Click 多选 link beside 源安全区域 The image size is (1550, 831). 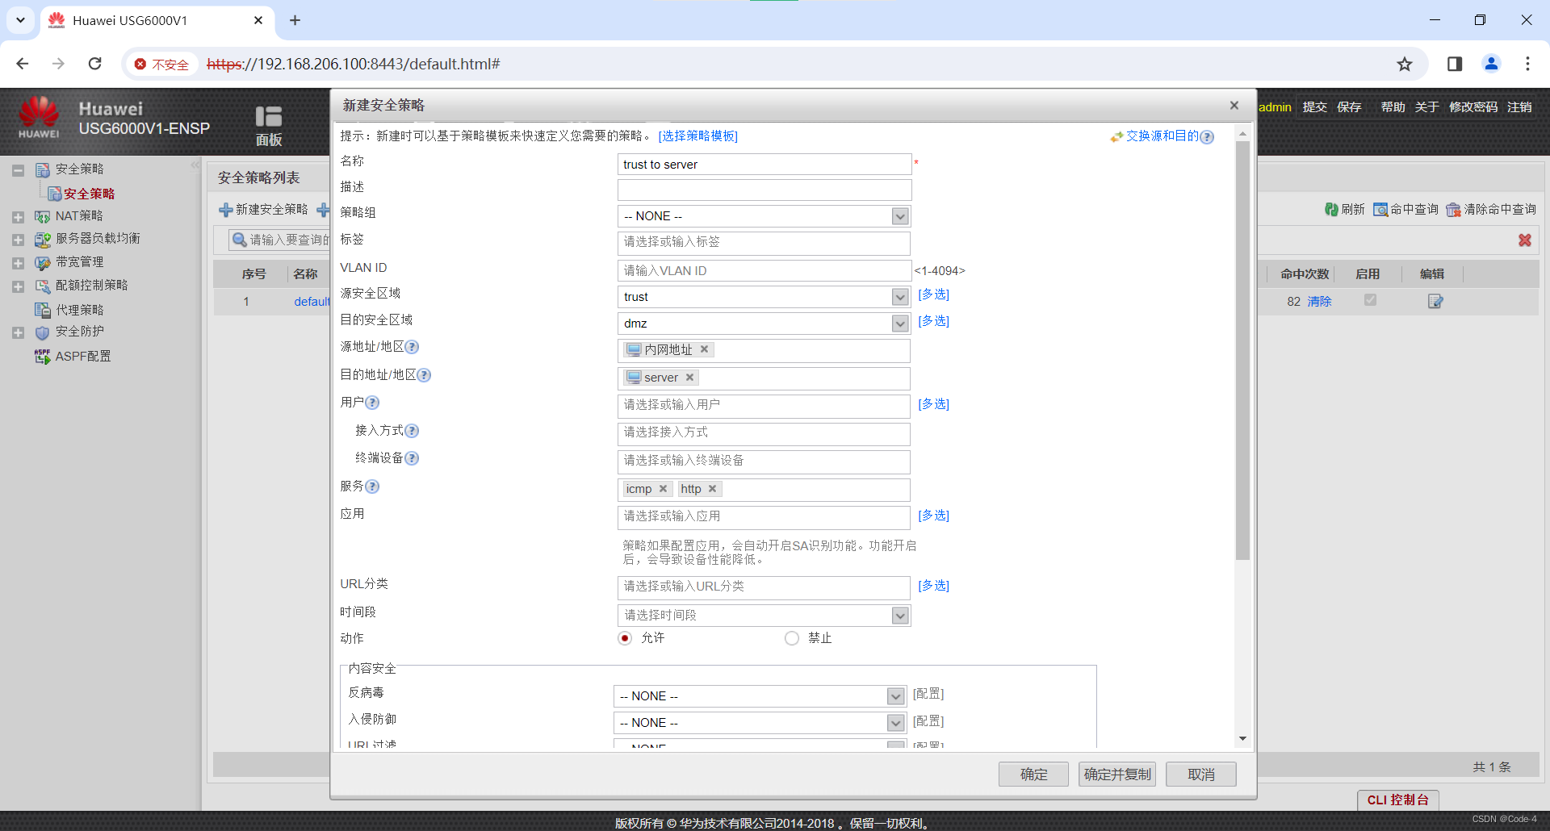(933, 294)
